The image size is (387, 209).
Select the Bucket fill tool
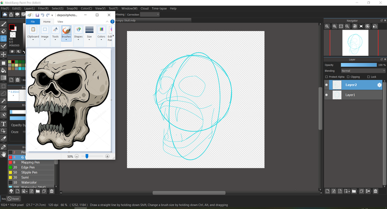tap(4, 70)
